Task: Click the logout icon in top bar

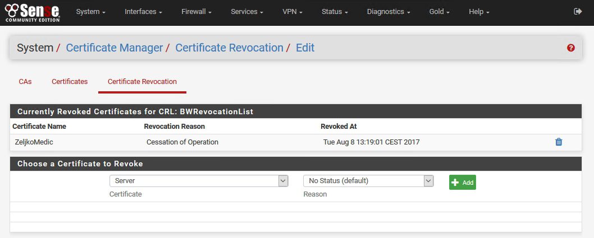Action: pos(578,12)
